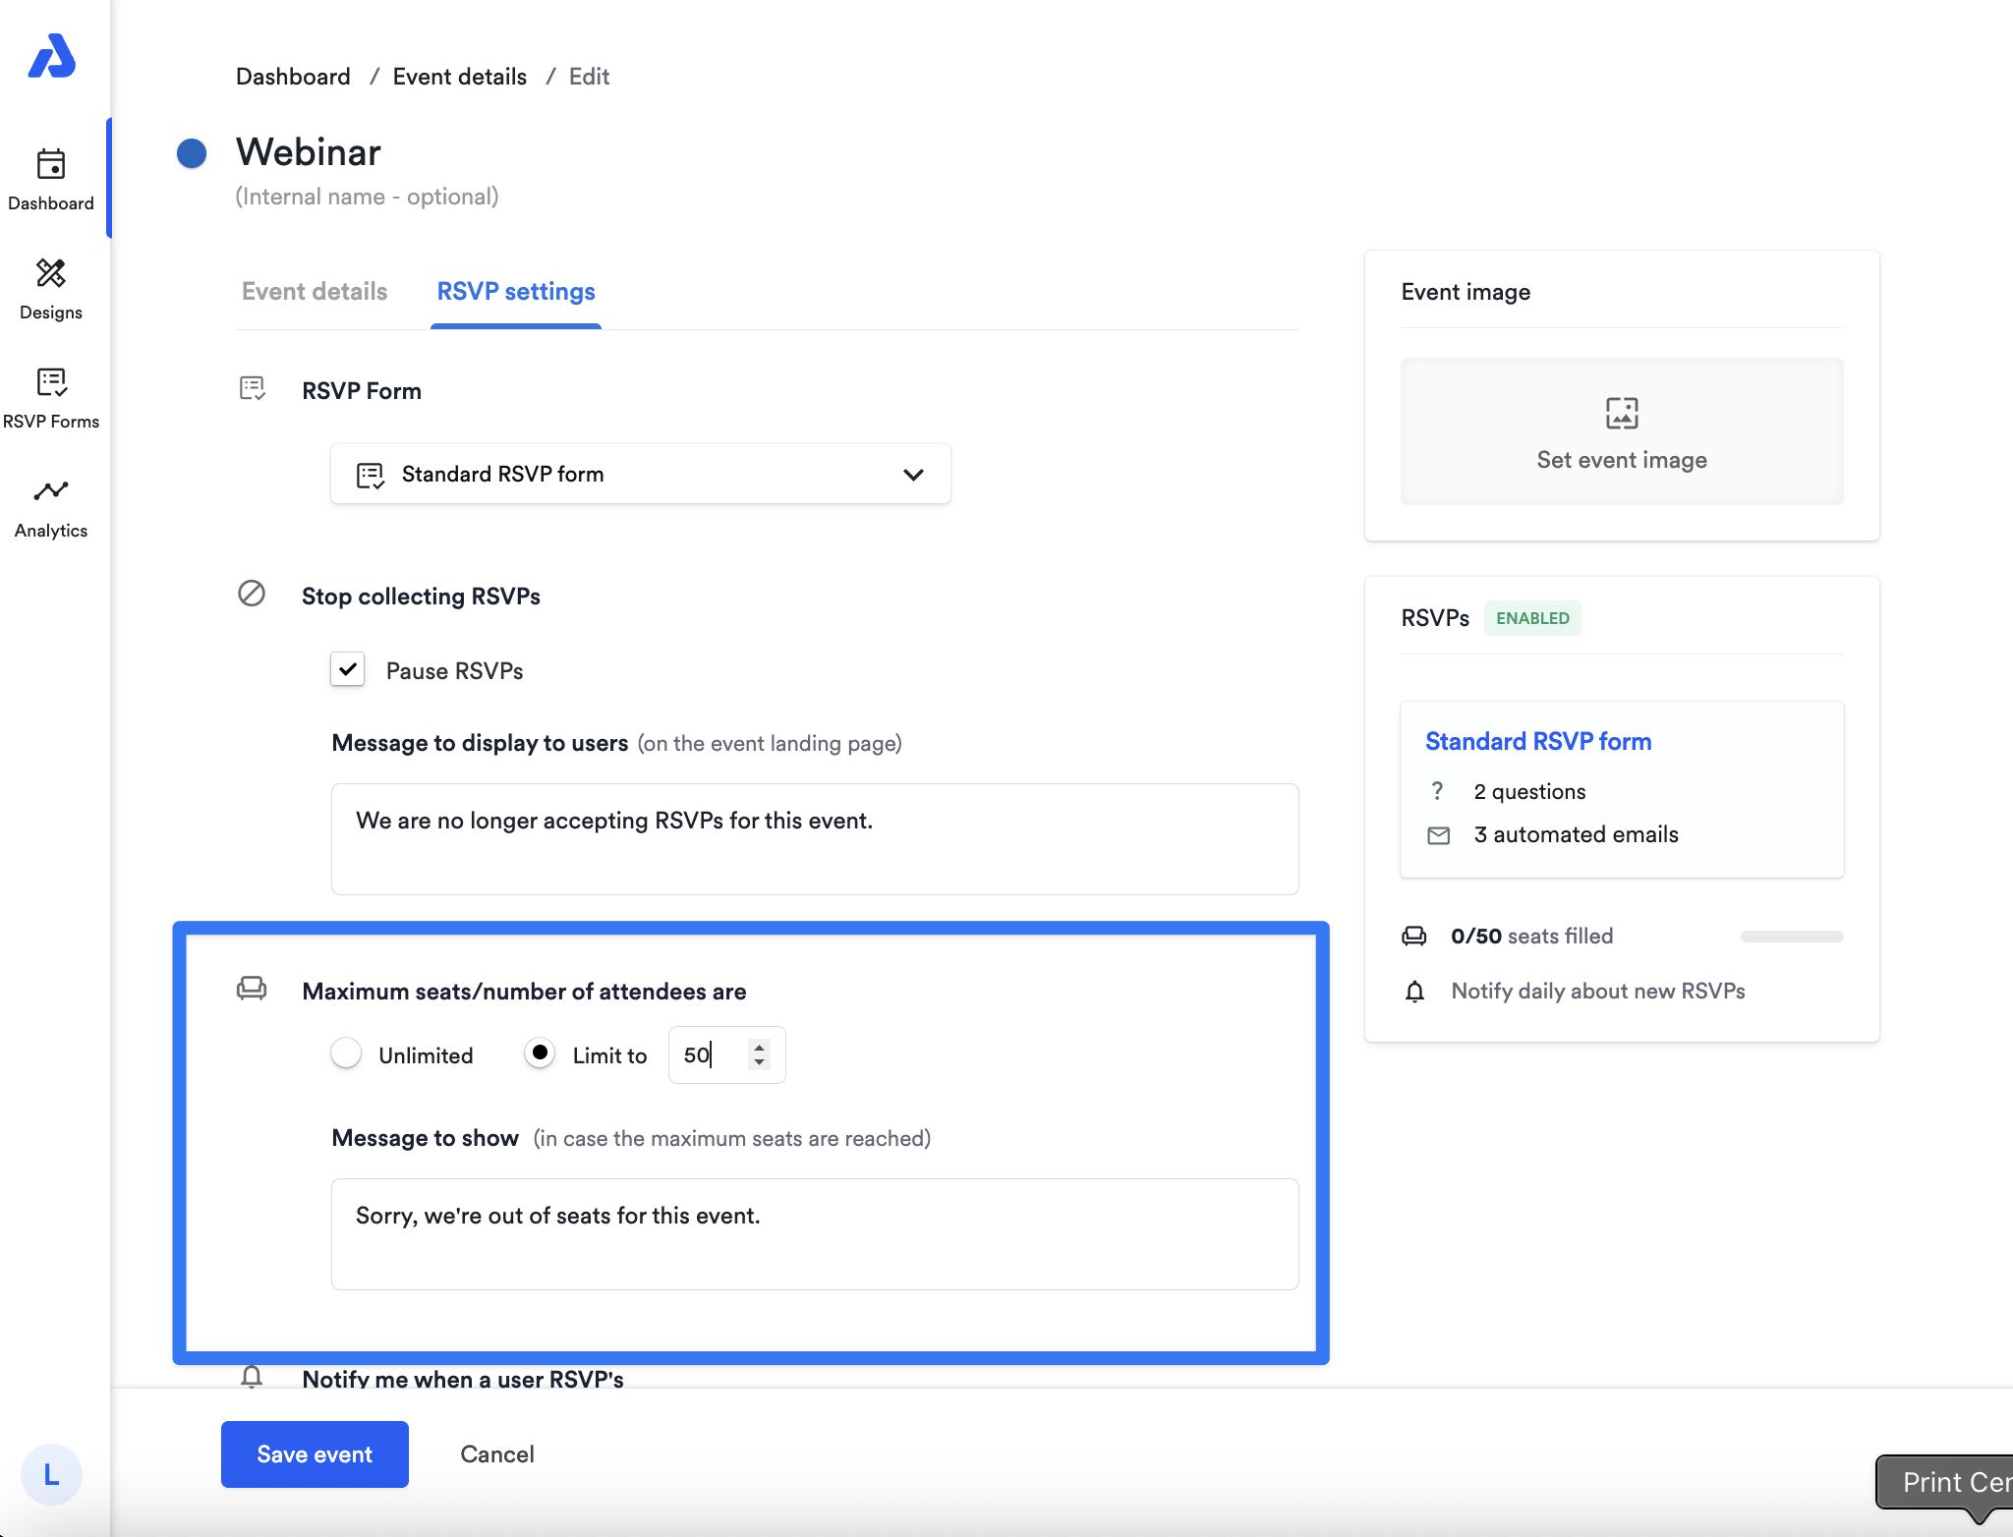Click the Set event image icon
This screenshot has height=1537, width=2013.
(1621, 413)
